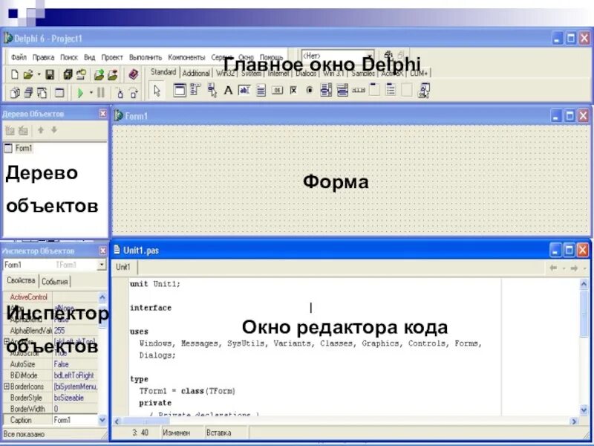The image size is (594, 446).
Task: Select the Unit1 editor tab
Action: (x=123, y=268)
